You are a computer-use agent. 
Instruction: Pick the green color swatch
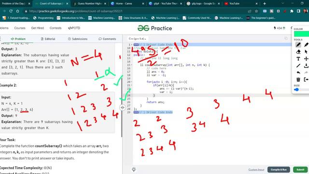point(301,34)
